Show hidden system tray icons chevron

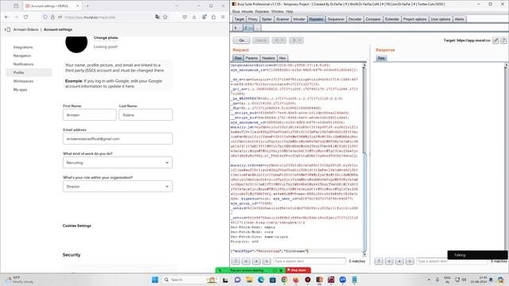click(x=429, y=280)
